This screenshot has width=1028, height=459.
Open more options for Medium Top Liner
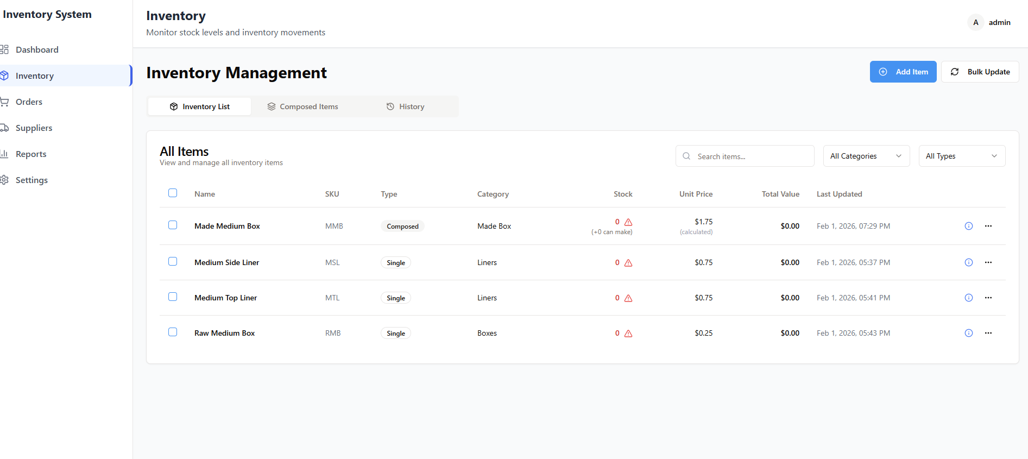pos(988,298)
